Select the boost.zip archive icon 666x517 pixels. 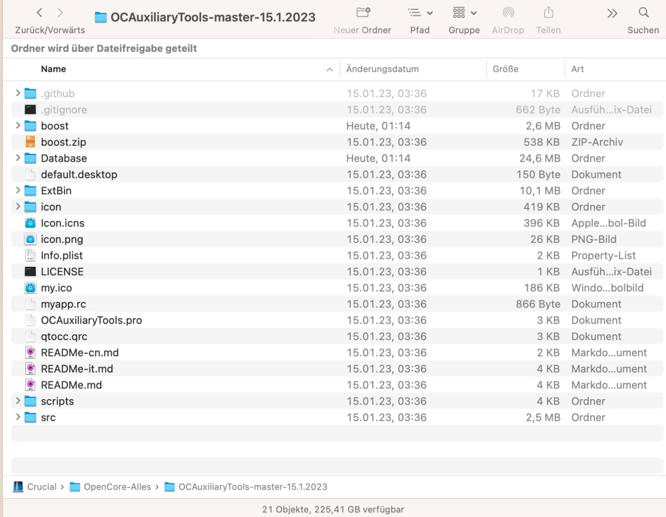tap(30, 142)
